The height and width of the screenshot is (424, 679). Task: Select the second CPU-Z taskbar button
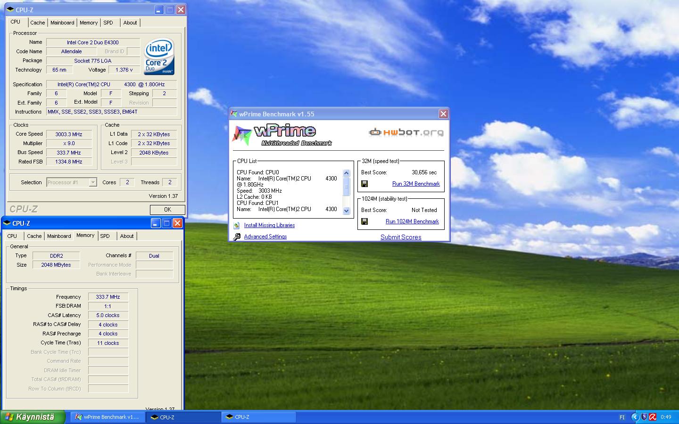click(x=258, y=417)
